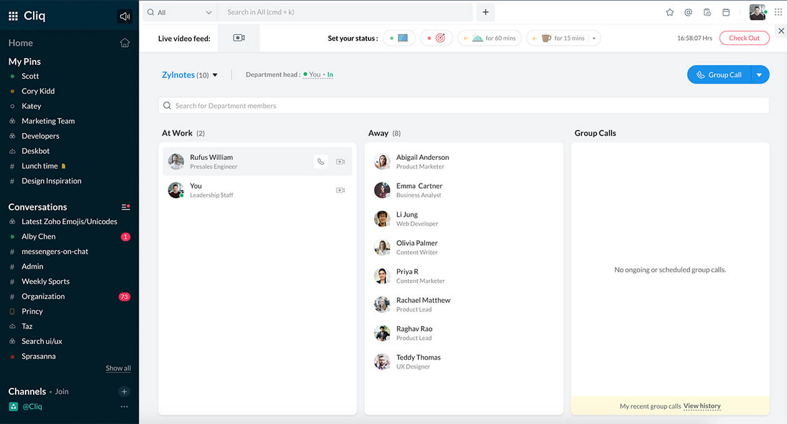Click the video icon in the You row

point(340,190)
